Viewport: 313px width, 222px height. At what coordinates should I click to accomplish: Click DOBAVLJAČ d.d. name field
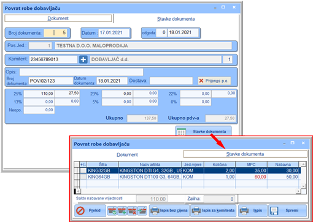pos(156,59)
